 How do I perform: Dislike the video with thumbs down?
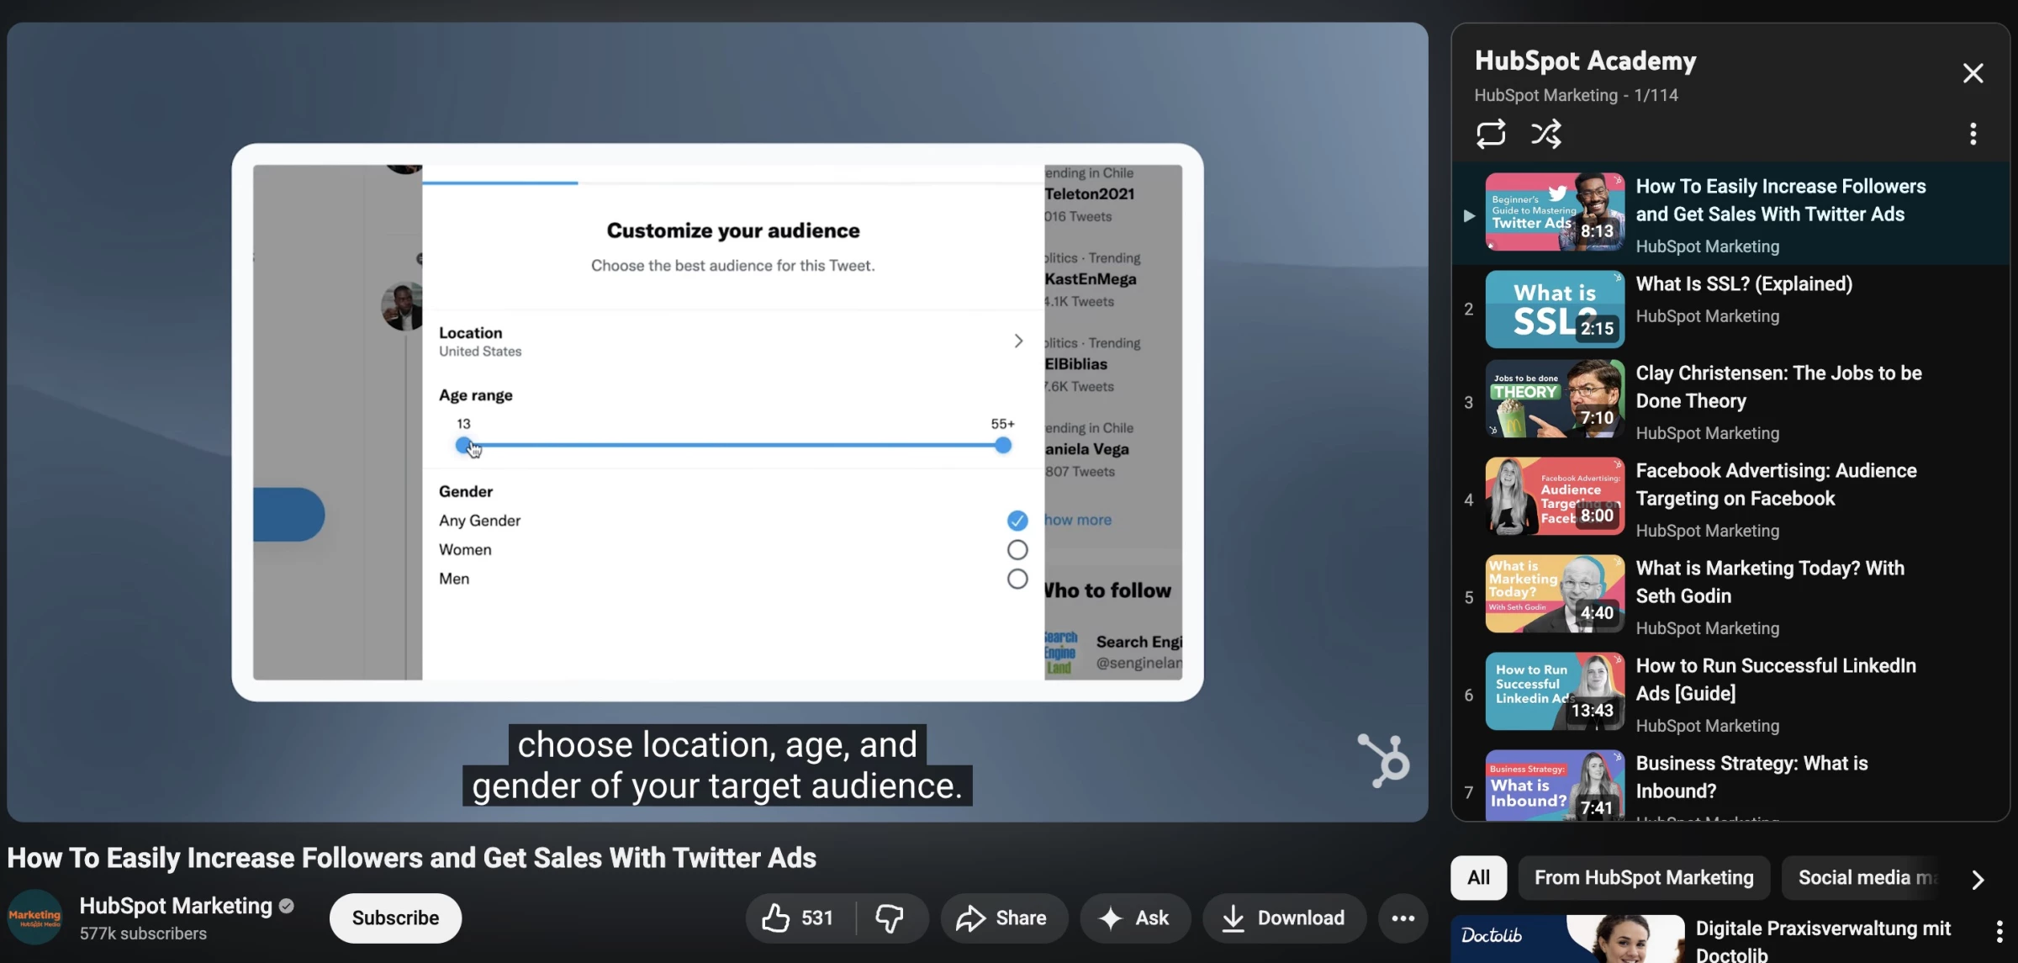pos(890,918)
